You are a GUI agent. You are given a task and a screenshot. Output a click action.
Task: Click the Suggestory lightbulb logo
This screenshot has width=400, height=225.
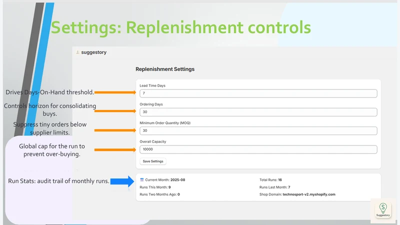[383, 210]
